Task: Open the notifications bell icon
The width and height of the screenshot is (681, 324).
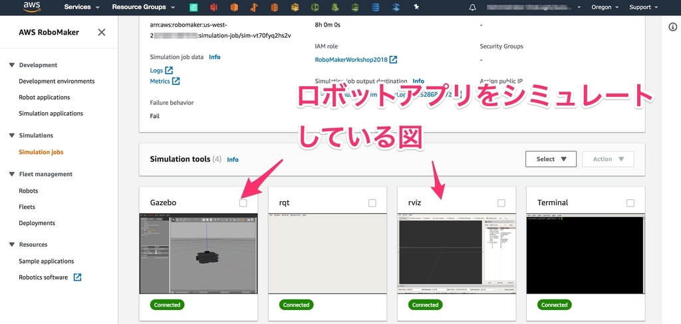Action: [473, 7]
